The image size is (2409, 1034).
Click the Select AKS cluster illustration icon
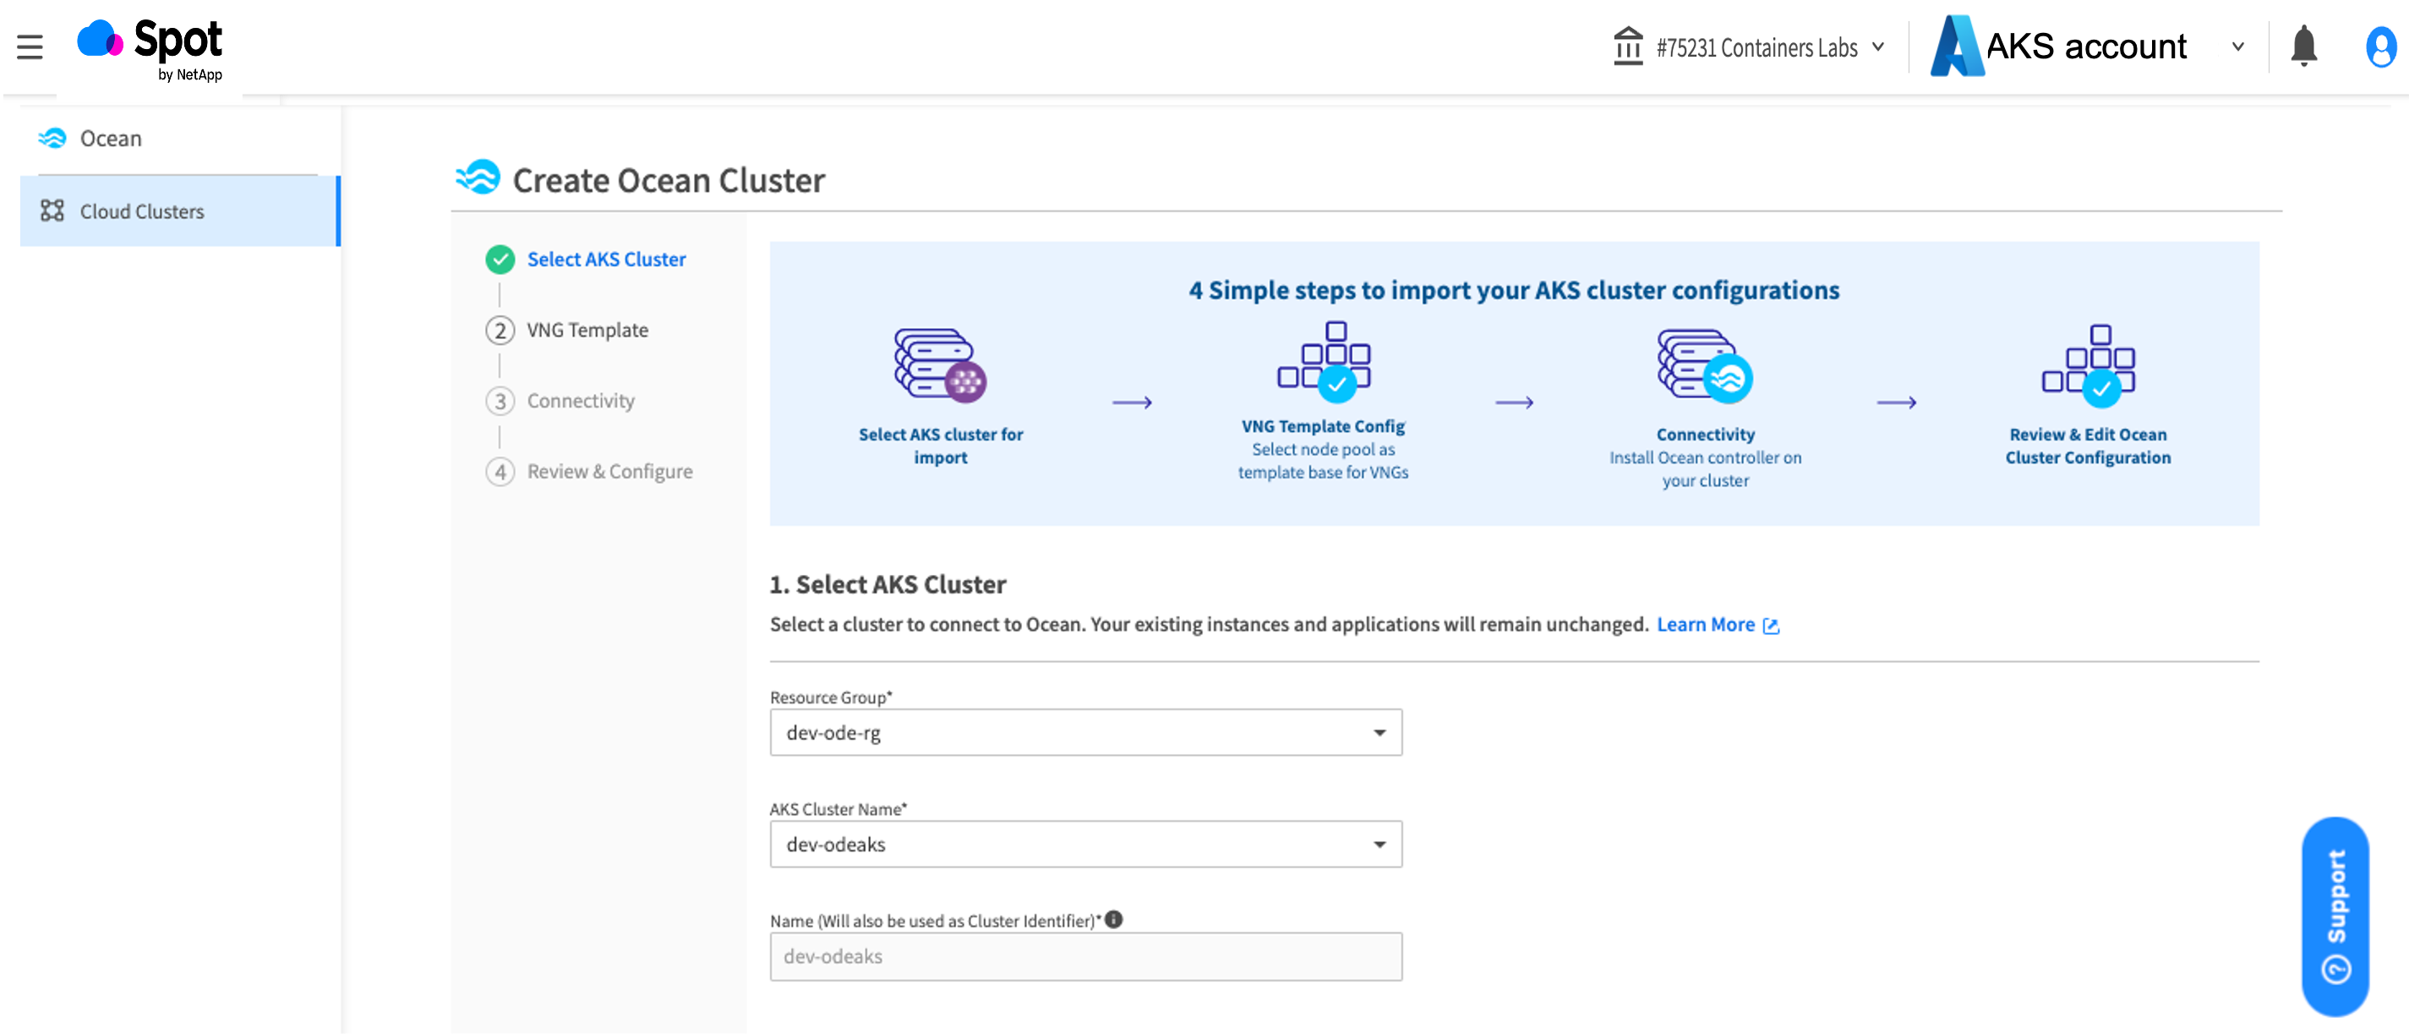[x=940, y=366]
